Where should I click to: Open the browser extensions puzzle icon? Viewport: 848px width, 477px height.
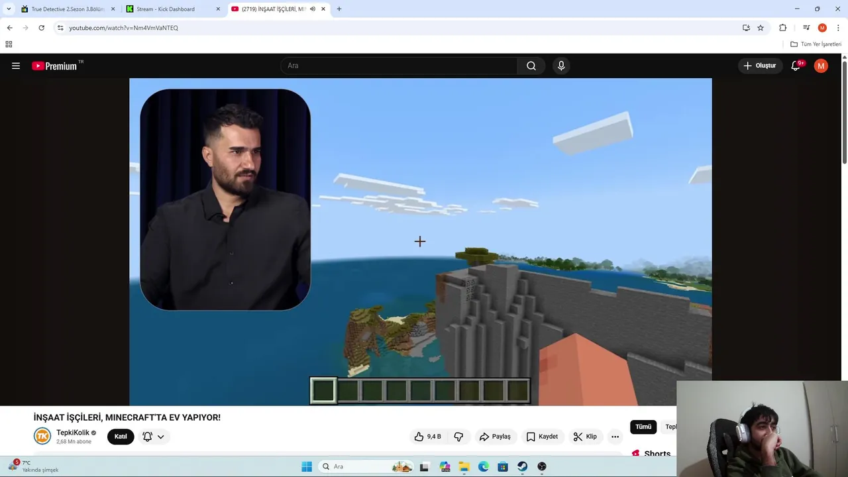tap(782, 28)
